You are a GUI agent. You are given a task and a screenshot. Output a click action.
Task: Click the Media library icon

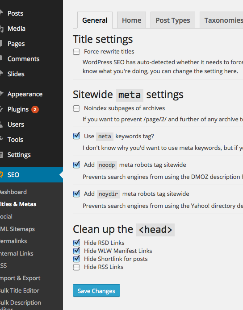coord(2,29)
